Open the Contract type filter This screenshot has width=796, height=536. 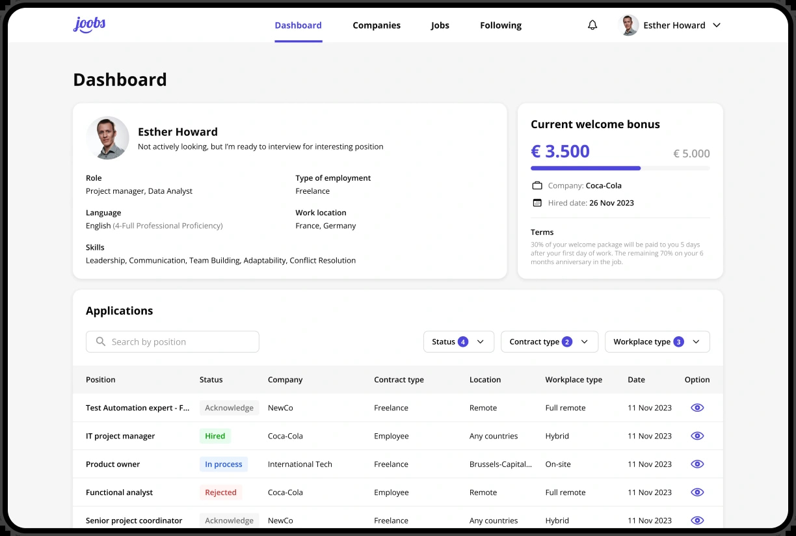pos(550,342)
